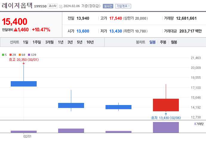Open the 기업개요 dropdown

click(123, 6)
